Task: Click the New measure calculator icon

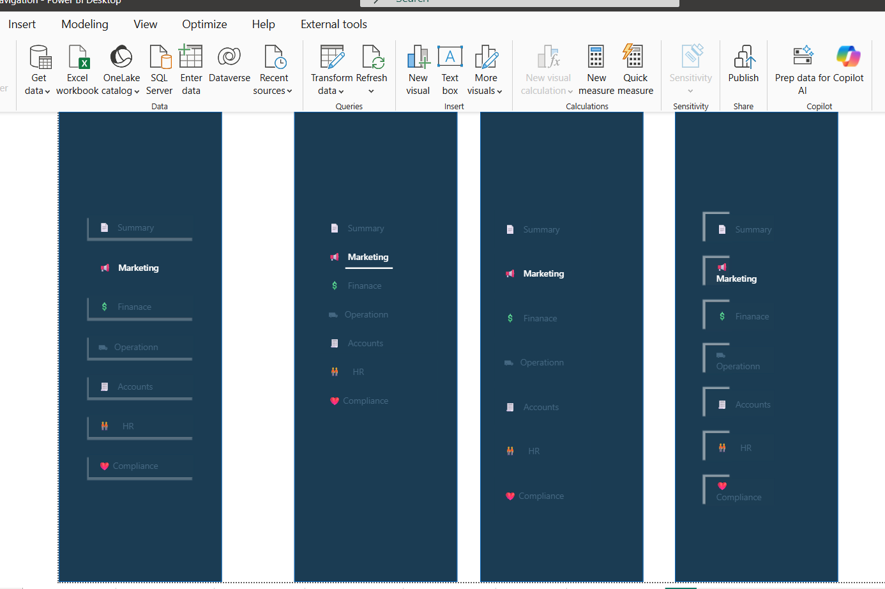Action: click(x=596, y=57)
